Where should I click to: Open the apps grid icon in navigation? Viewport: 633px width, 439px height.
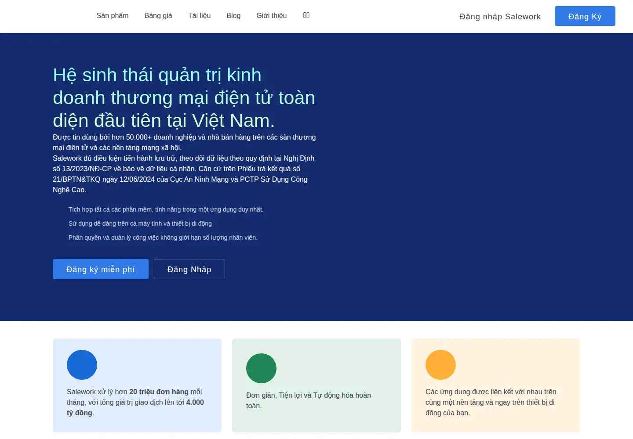click(306, 15)
